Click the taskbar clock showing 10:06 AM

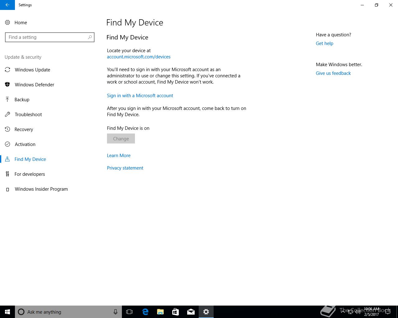tap(372, 312)
